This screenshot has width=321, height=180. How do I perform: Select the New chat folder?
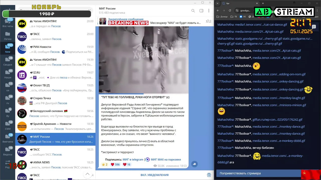(x=8, y=48)
